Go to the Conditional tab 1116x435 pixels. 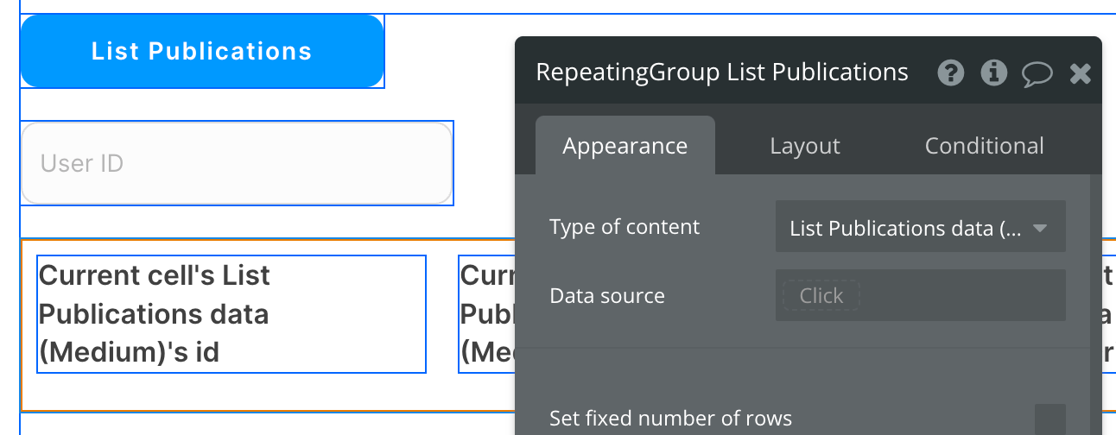tap(984, 146)
